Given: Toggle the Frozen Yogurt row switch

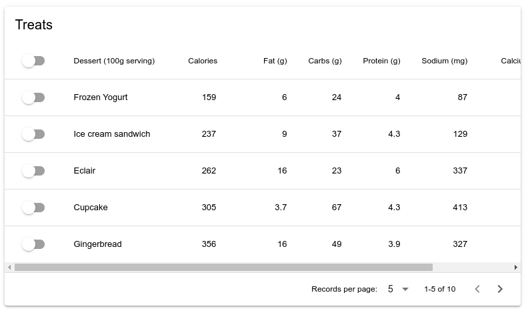Looking at the screenshot, I should [33, 97].
